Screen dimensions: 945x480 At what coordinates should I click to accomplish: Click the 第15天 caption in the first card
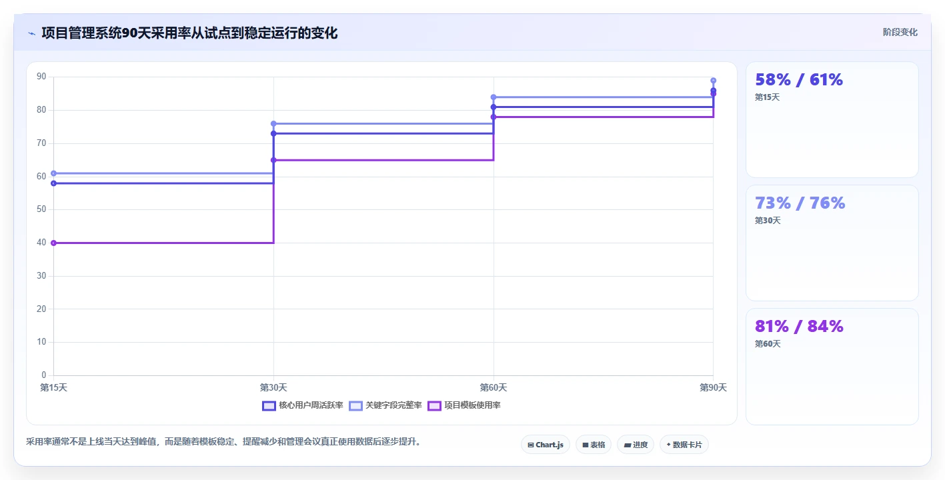(x=768, y=97)
